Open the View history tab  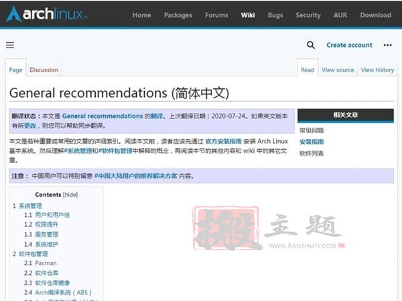click(x=377, y=70)
